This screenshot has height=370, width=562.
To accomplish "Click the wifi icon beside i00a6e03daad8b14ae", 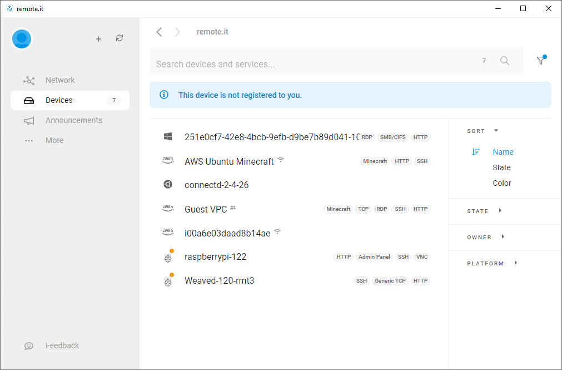I will (277, 231).
